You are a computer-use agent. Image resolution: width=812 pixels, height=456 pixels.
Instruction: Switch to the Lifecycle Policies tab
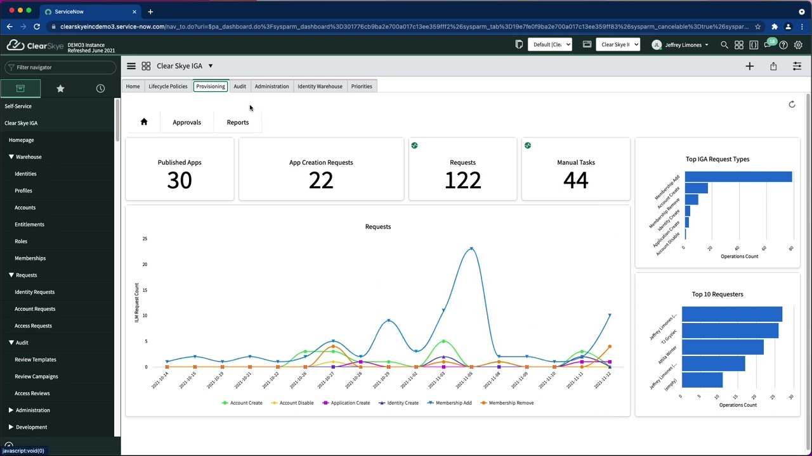168,86
